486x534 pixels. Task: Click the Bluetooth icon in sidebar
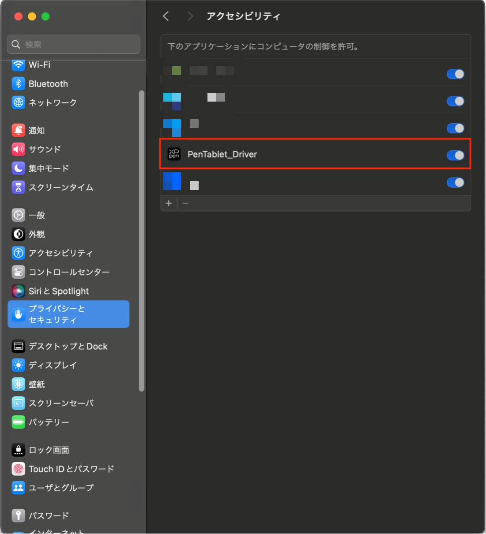pyautogui.click(x=18, y=83)
